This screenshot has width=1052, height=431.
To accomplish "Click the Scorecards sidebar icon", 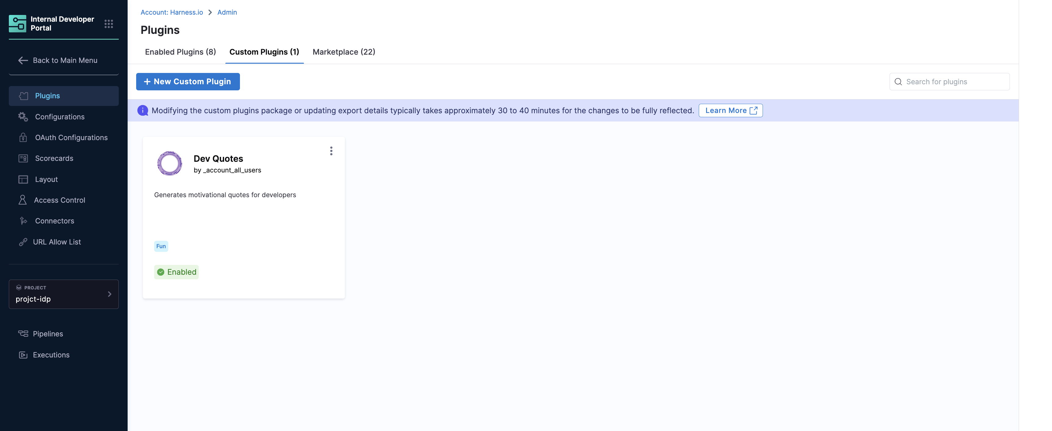I will pos(23,158).
